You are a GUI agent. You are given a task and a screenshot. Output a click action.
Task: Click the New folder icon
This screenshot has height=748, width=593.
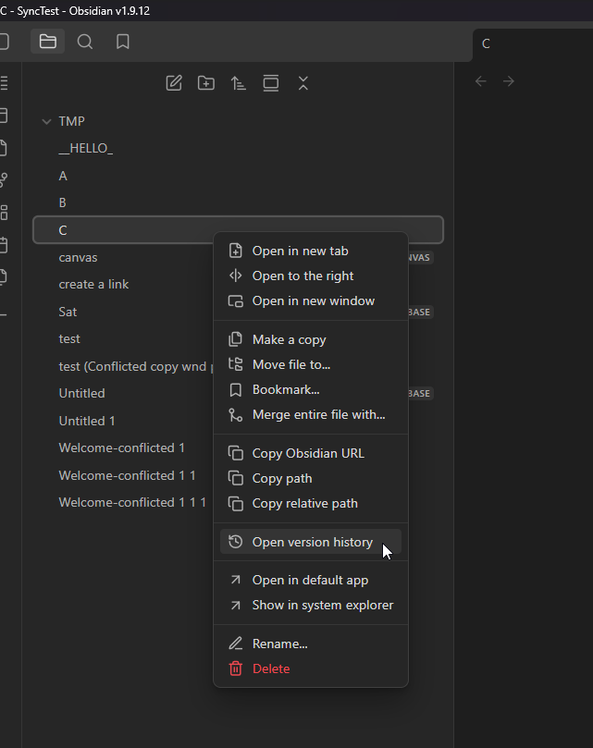206,83
